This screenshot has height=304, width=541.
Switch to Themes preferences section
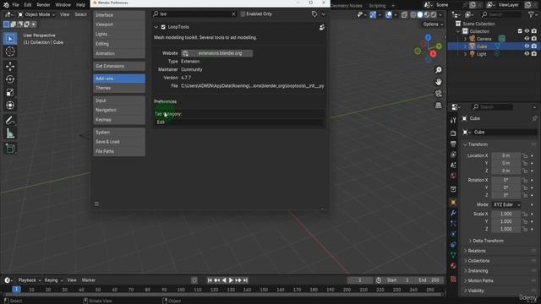click(119, 88)
